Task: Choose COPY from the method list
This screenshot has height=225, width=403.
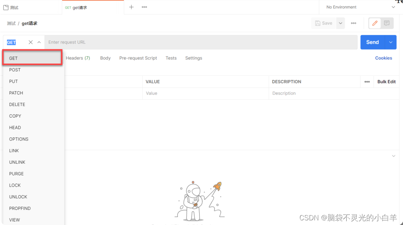Action: tap(33, 116)
